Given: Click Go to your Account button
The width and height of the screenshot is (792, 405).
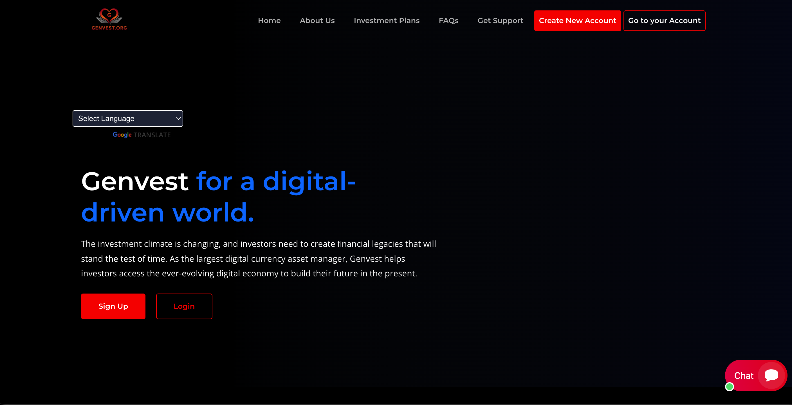Looking at the screenshot, I should (664, 21).
